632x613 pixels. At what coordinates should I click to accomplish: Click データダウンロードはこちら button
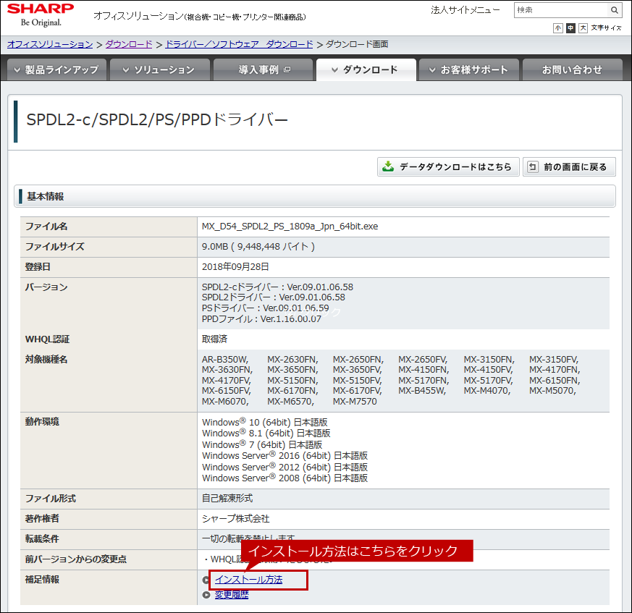448,167
